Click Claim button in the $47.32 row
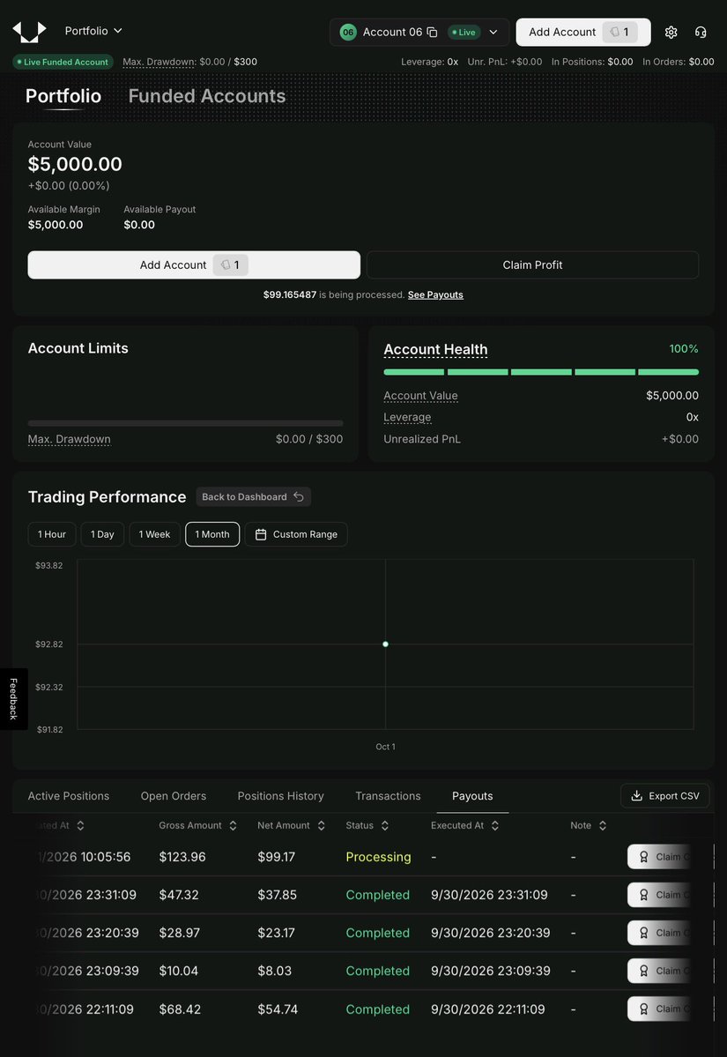Viewport: 727px width, 1057px height. pos(659,895)
